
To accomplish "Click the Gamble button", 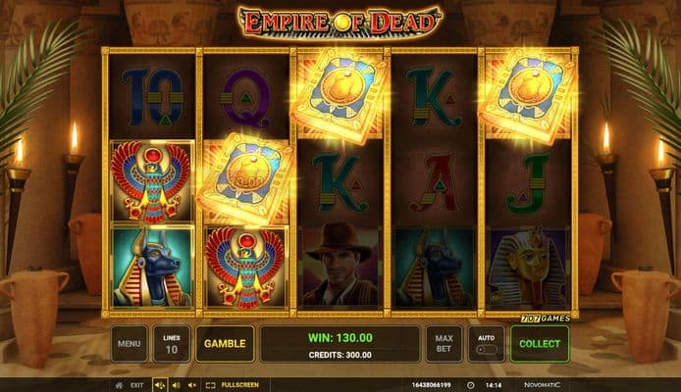I will [x=225, y=344].
